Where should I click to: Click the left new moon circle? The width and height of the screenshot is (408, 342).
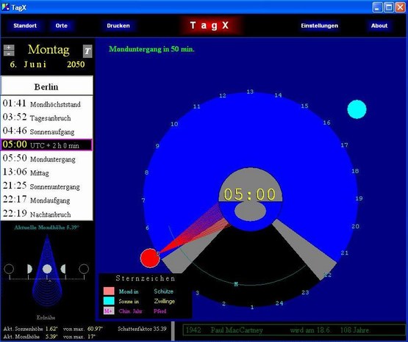click(x=9, y=269)
